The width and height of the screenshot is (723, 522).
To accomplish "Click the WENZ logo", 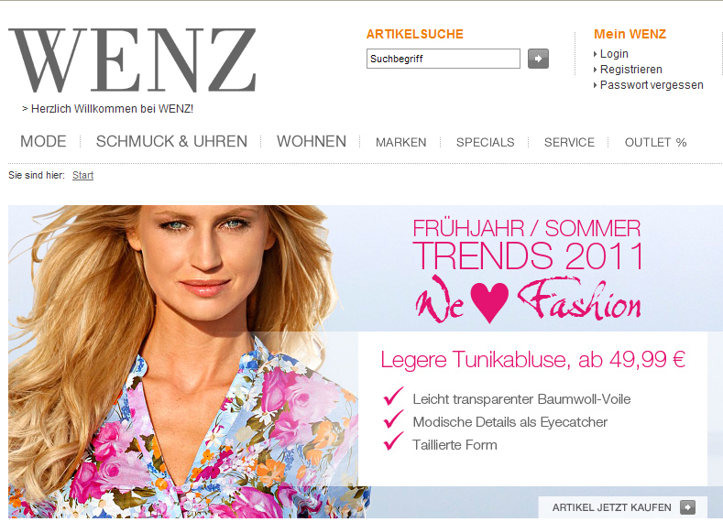I will tap(132, 60).
